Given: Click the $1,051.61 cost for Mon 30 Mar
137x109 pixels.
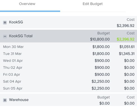Looking at the screenshot, I should 127,47.
